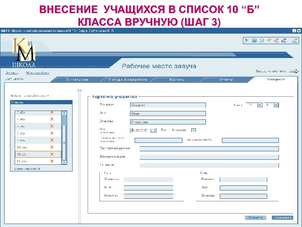Click the date of birth field
Viewport: 302px width, 227px height.
click(x=140, y=130)
